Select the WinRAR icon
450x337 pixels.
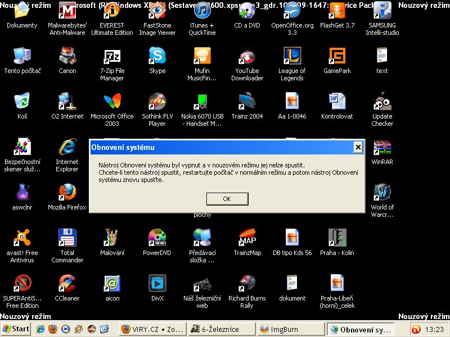point(382,147)
